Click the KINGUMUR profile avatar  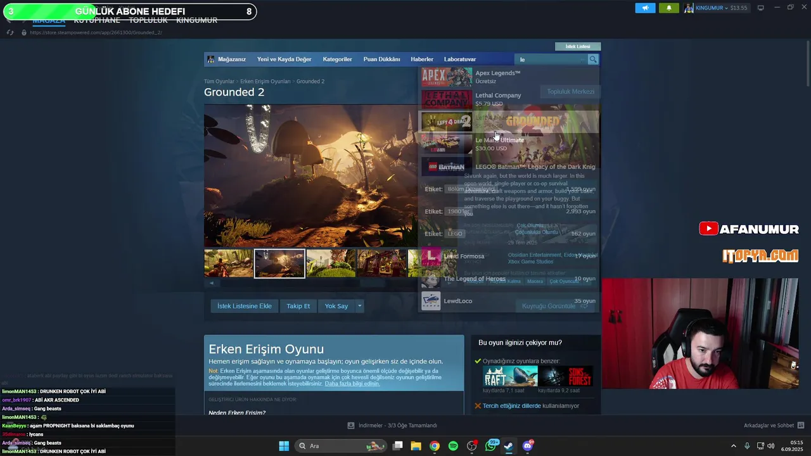coord(689,8)
